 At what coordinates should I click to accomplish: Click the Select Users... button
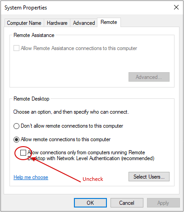click(x=149, y=177)
